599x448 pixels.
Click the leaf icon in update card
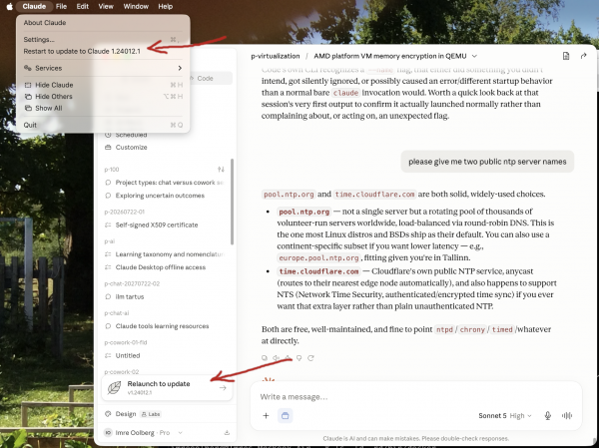point(114,388)
